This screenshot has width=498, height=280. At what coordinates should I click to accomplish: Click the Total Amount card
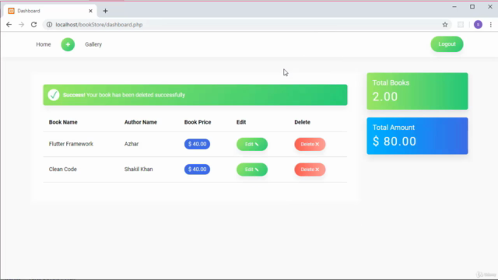417,136
